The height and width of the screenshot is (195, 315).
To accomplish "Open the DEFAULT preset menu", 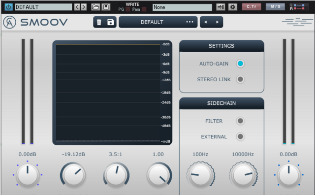I will click(158, 22).
